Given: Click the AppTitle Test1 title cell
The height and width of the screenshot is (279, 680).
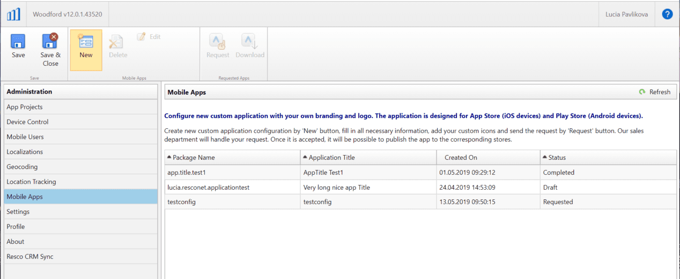Looking at the screenshot, I should [x=368, y=172].
